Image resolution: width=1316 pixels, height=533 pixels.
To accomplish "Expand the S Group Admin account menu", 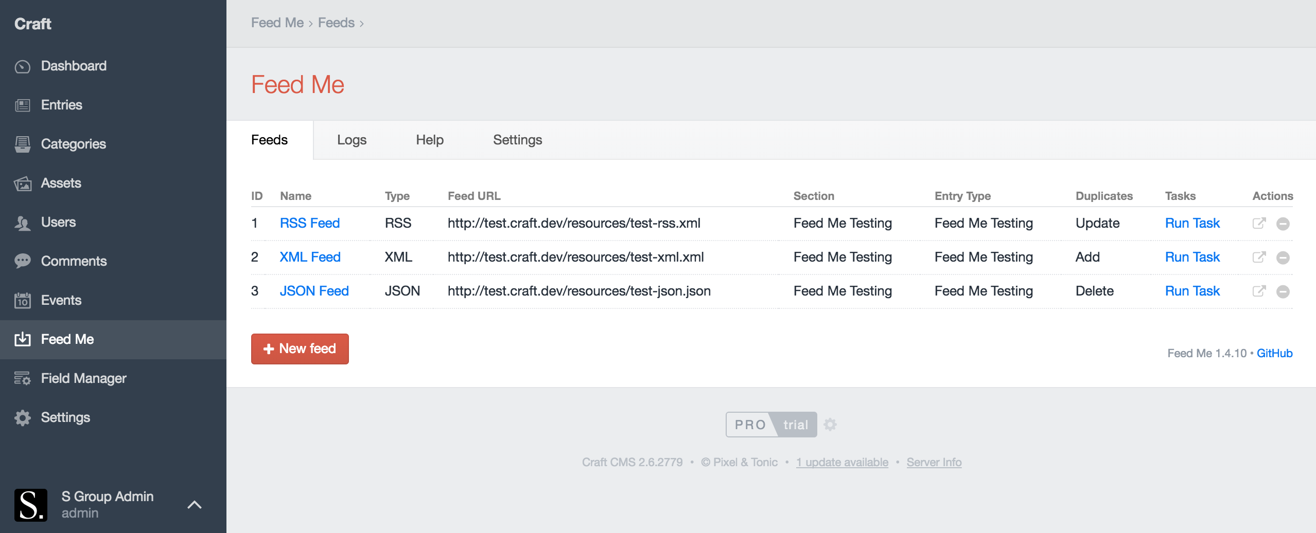I will point(194,505).
